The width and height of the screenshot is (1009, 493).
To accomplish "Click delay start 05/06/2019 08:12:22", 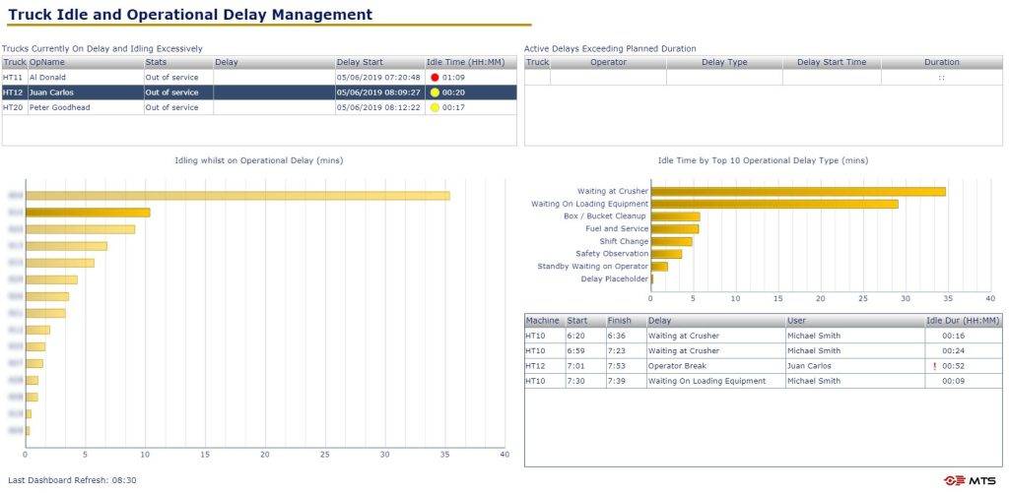I will [378, 107].
